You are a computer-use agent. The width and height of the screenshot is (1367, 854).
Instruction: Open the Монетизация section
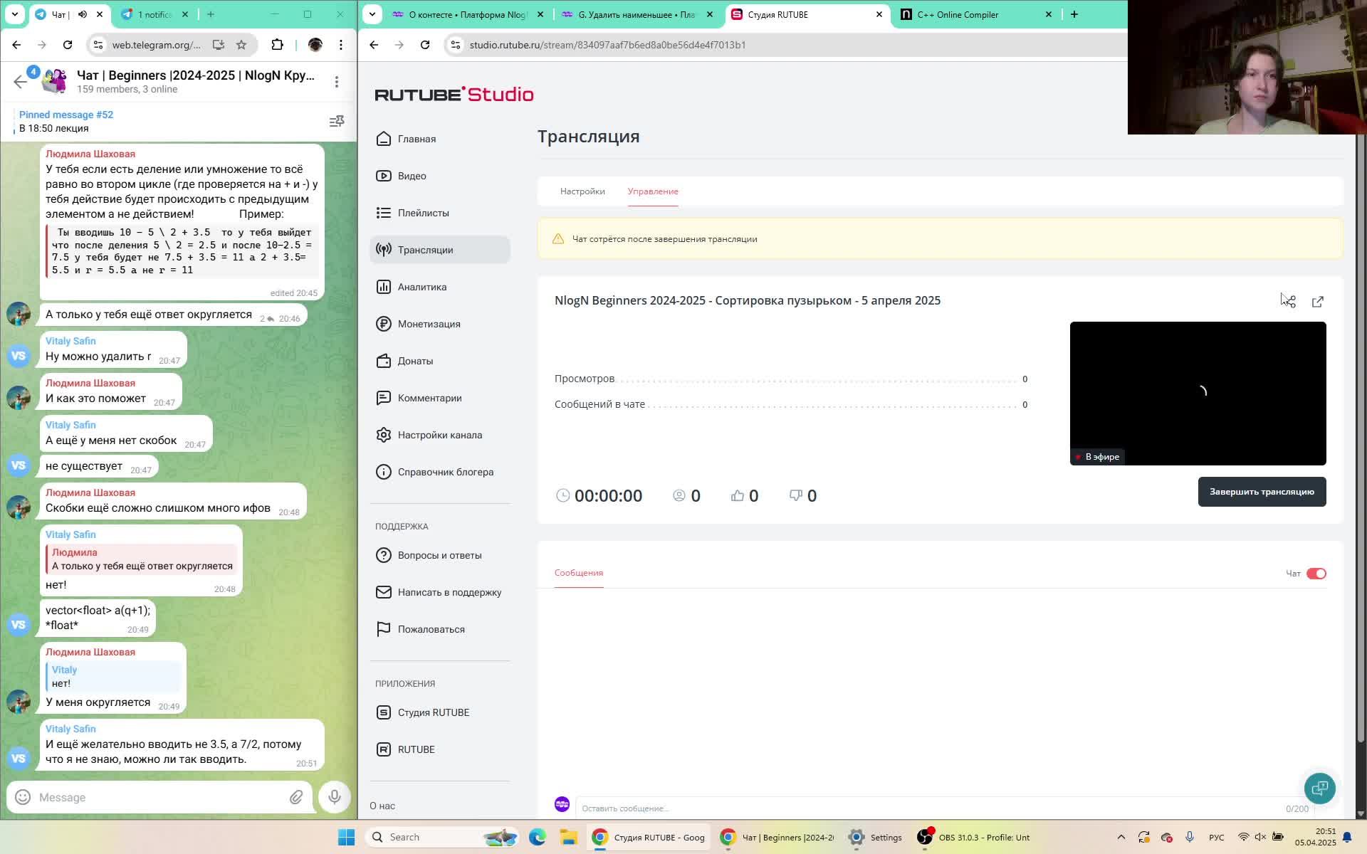point(428,324)
